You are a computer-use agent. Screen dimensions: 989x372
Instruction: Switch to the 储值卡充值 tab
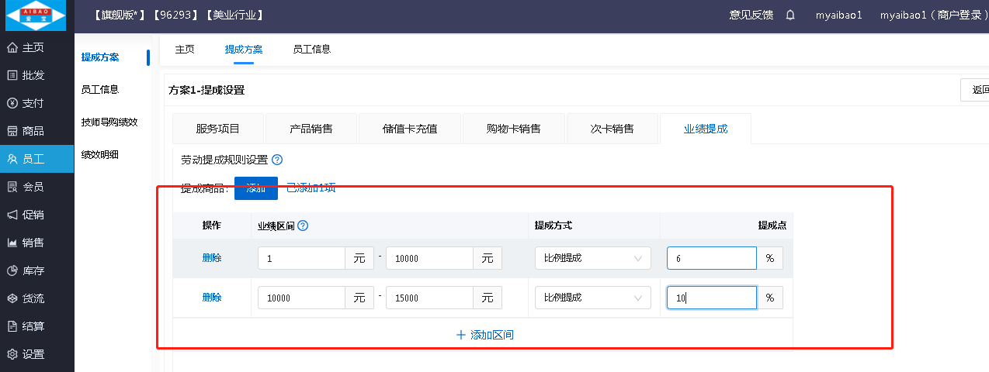pyautogui.click(x=410, y=129)
